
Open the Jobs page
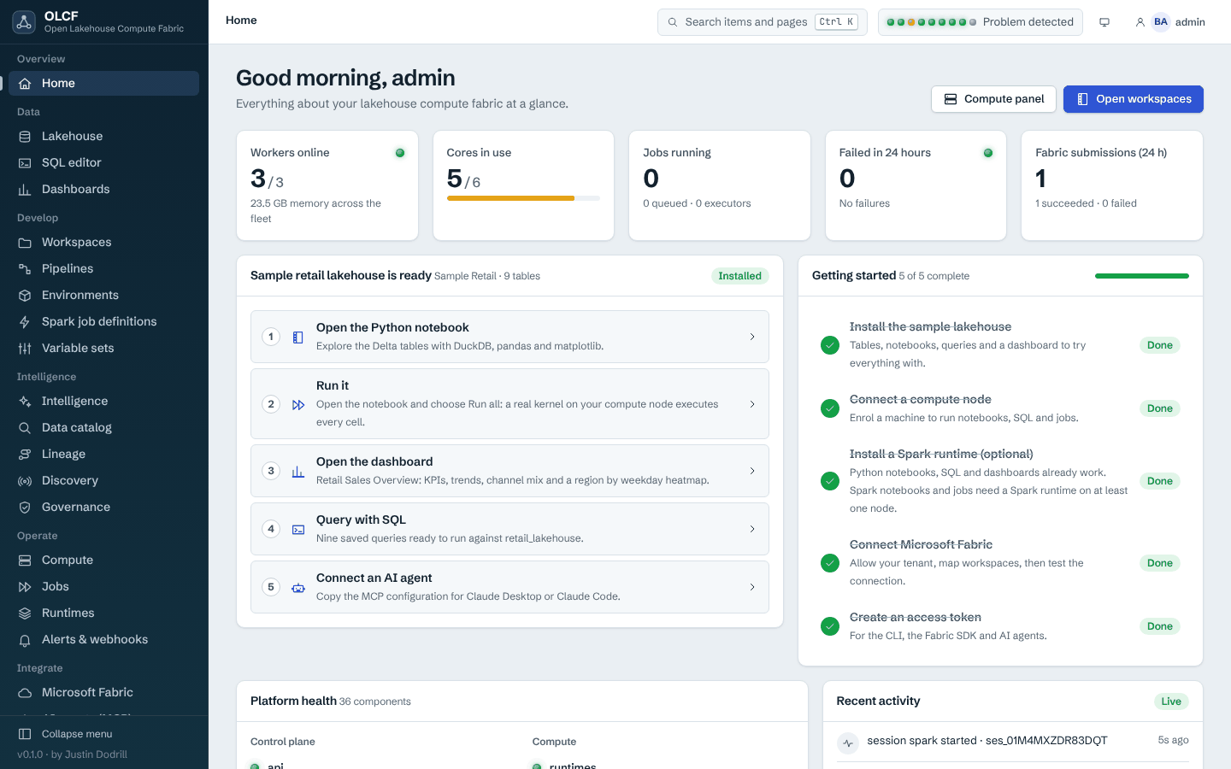(x=103, y=586)
